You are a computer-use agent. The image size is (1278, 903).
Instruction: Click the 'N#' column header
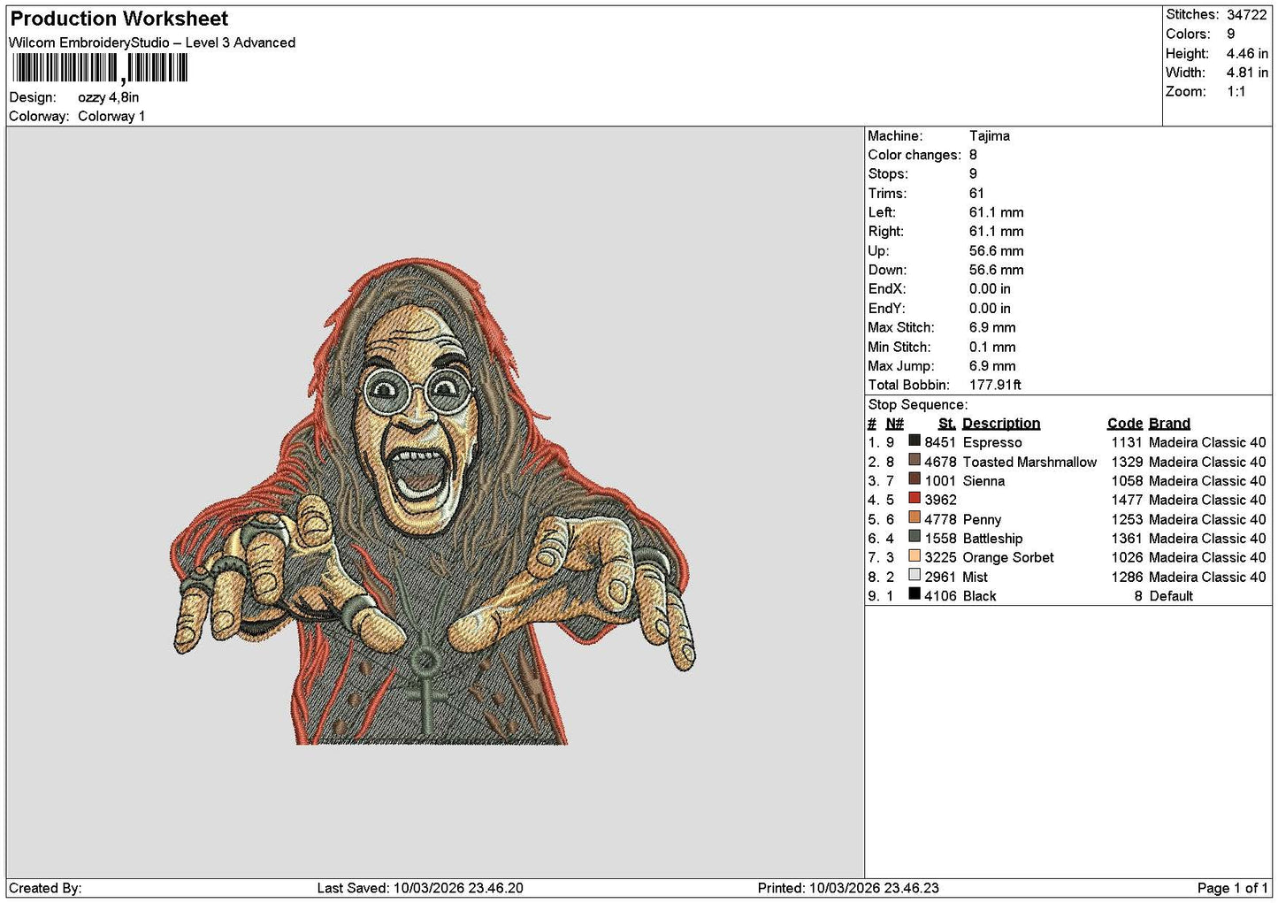(894, 424)
